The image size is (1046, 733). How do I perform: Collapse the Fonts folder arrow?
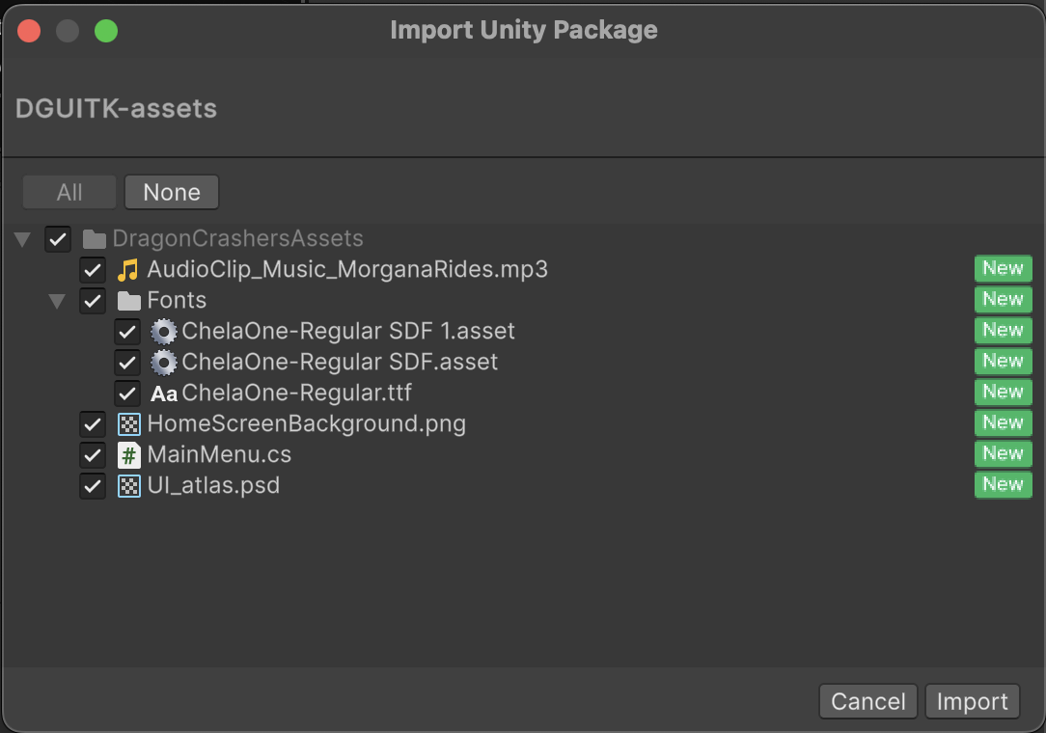pyautogui.click(x=57, y=301)
